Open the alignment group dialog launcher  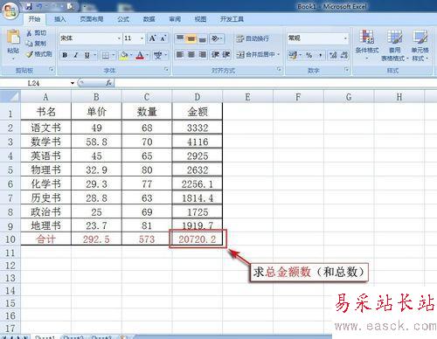coord(279,69)
